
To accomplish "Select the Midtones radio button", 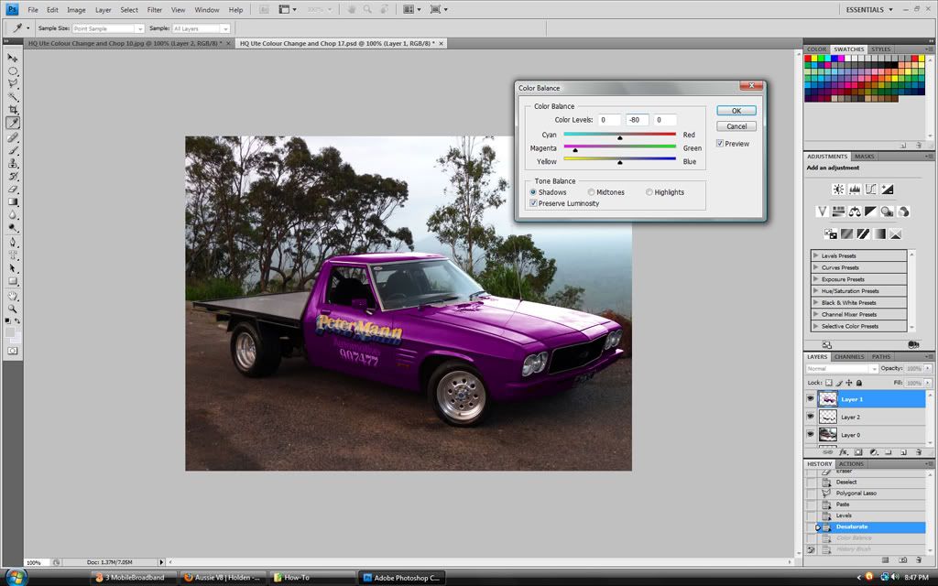I will point(592,192).
